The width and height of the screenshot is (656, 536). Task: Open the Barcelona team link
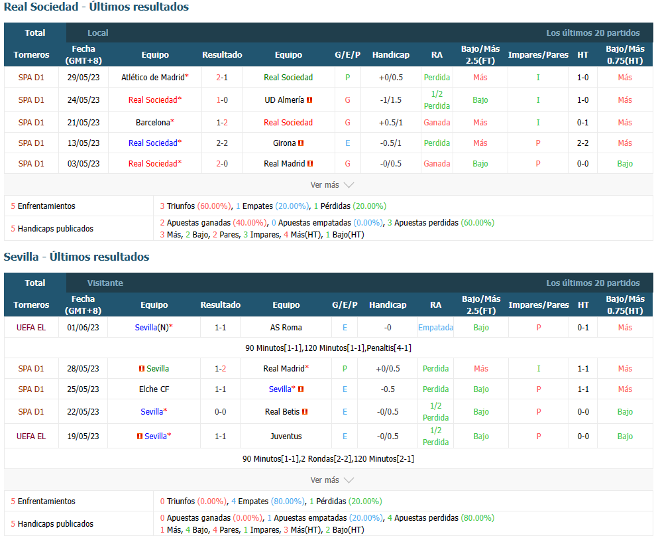point(153,123)
